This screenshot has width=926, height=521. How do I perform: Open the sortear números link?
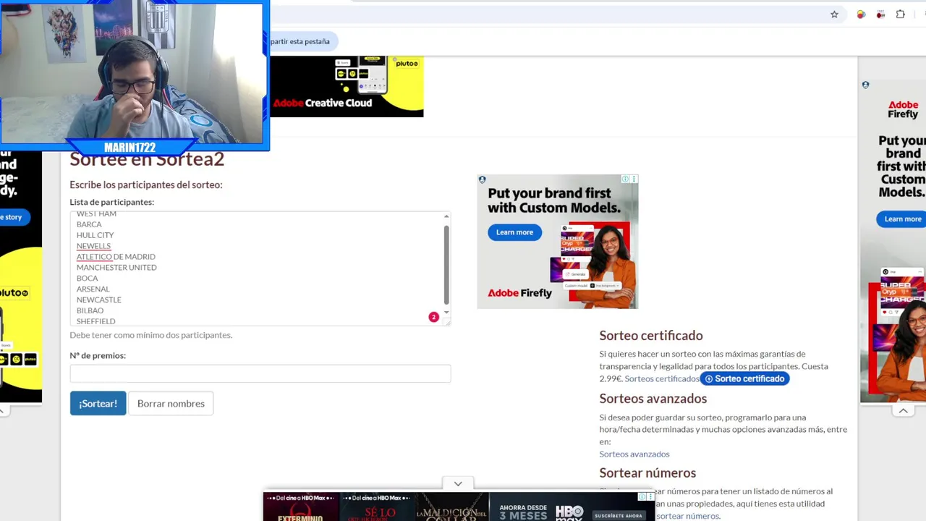point(687,516)
